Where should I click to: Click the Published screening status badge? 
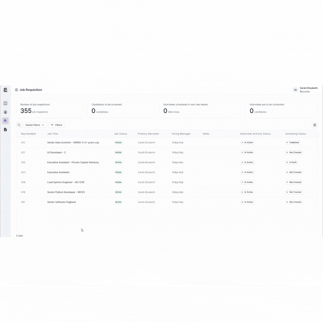click(293, 143)
